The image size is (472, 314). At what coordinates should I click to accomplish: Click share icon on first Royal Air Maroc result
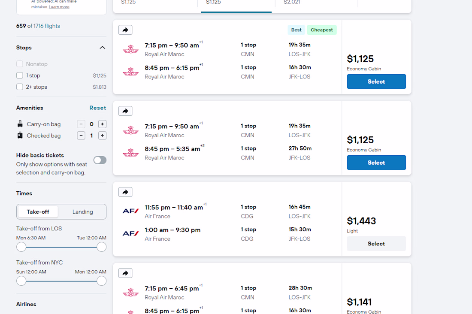click(125, 30)
